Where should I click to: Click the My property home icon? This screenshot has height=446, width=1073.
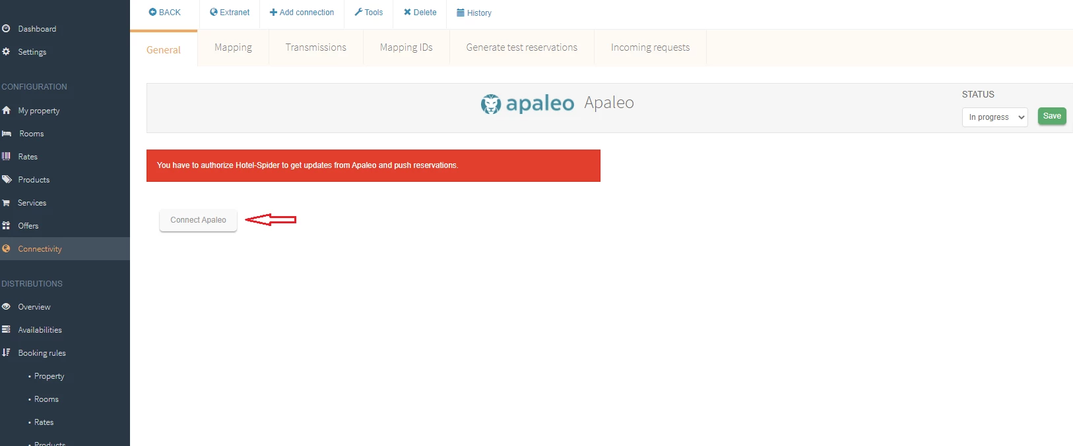pos(6,111)
